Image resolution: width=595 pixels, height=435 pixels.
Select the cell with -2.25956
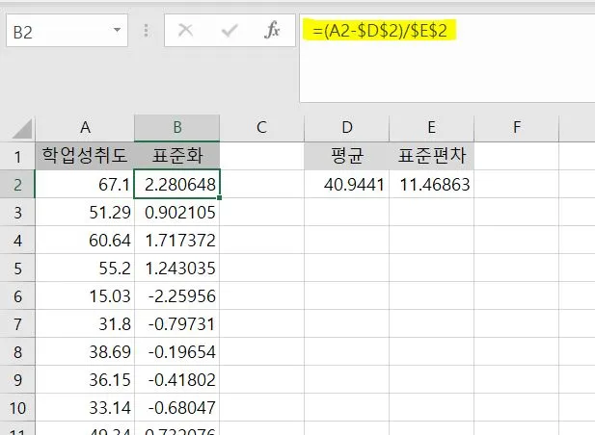click(177, 296)
